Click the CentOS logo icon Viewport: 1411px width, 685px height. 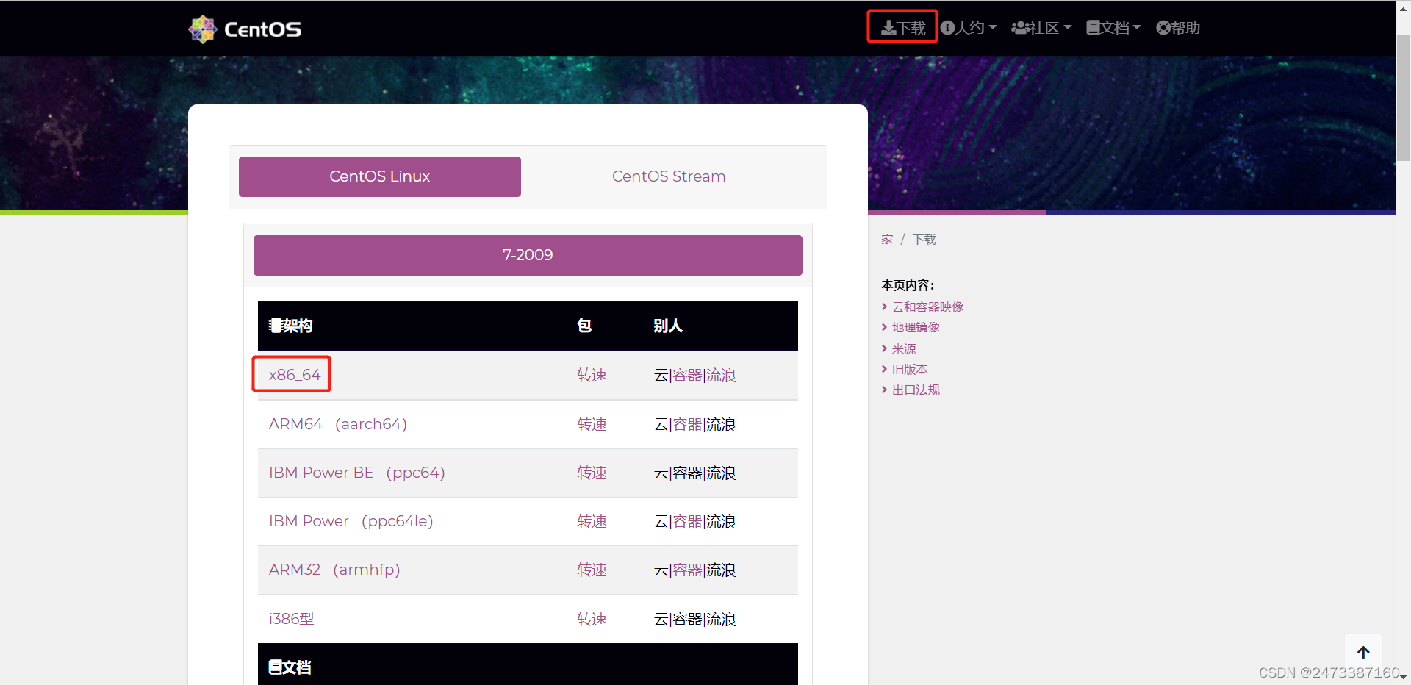pyautogui.click(x=202, y=29)
